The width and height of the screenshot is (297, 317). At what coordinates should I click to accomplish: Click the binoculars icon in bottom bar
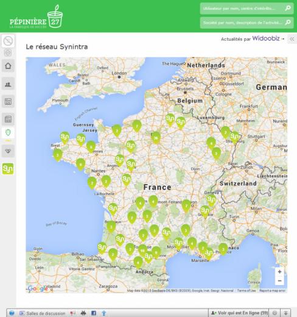[83, 313]
